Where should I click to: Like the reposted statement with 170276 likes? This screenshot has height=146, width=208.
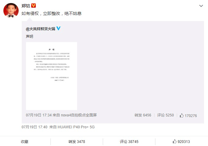click(x=188, y=116)
